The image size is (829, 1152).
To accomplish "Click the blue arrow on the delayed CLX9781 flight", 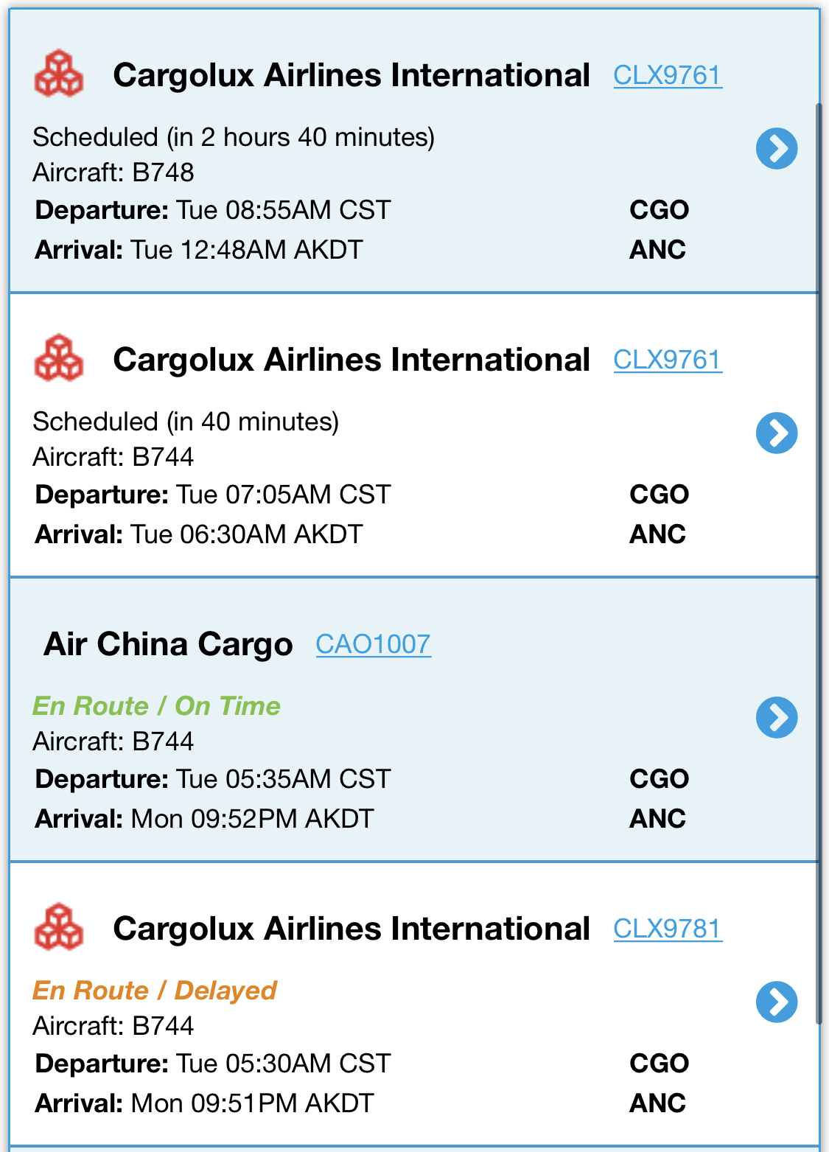I will pos(777,1002).
